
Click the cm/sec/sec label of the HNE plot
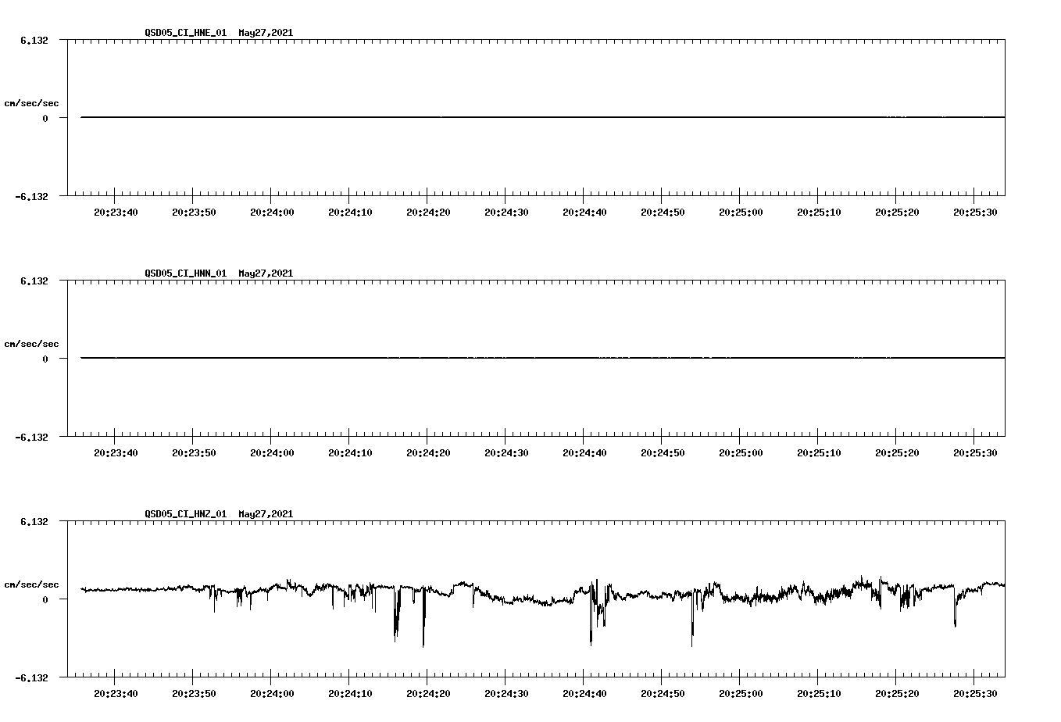(32, 102)
